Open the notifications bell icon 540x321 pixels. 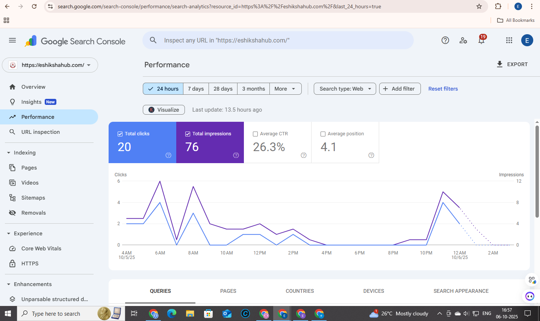click(481, 40)
